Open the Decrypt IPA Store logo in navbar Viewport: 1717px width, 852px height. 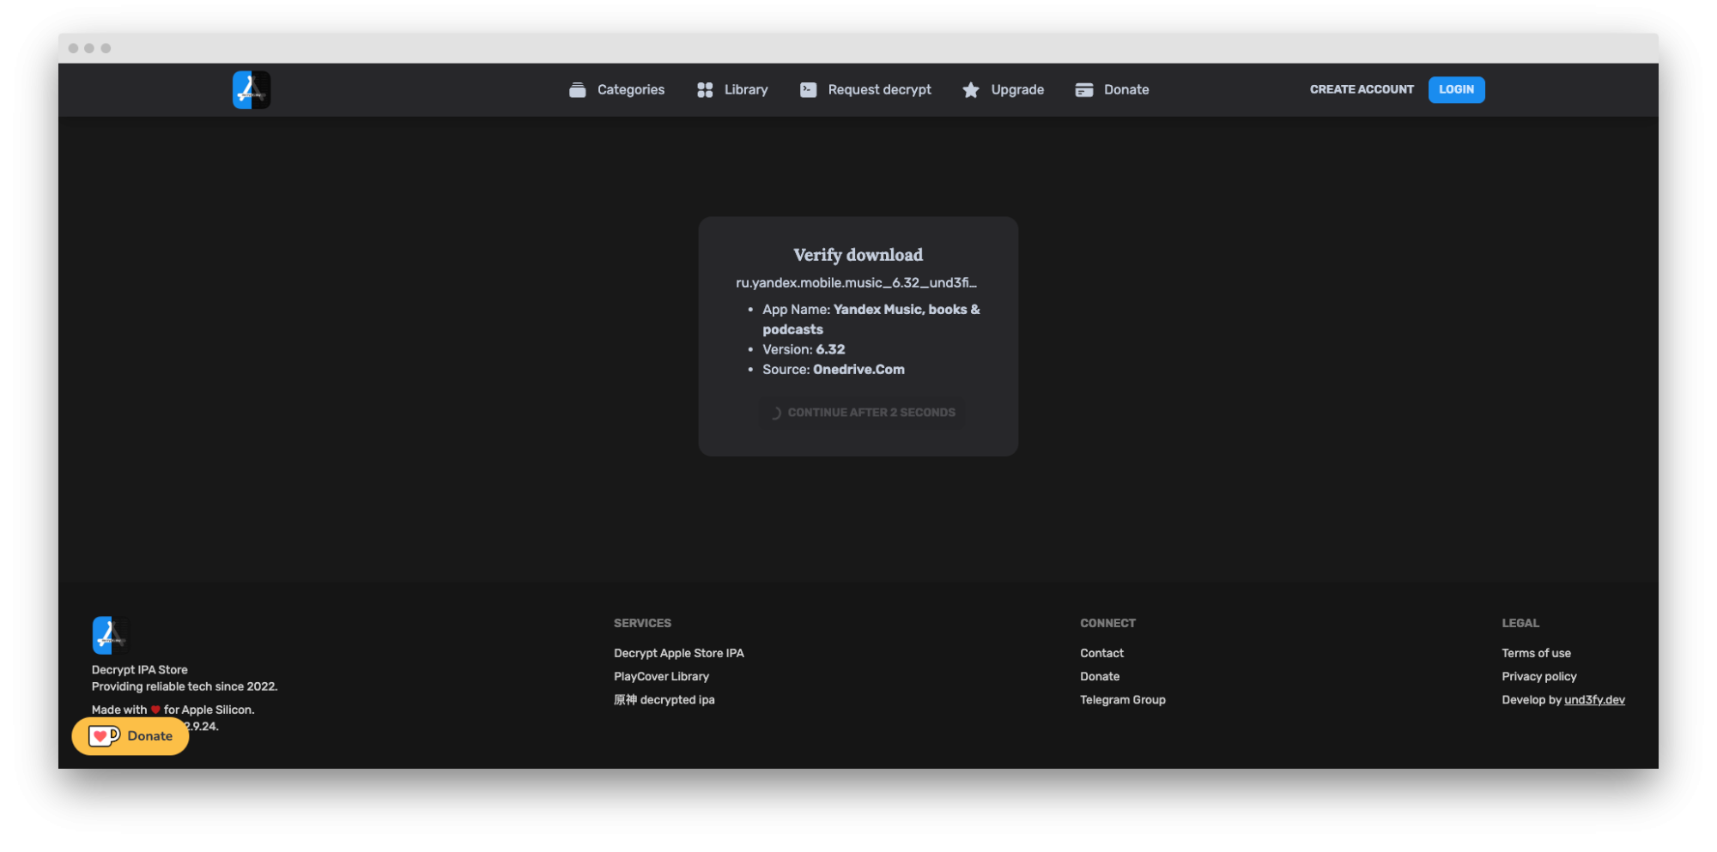click(x=251, y=89)
